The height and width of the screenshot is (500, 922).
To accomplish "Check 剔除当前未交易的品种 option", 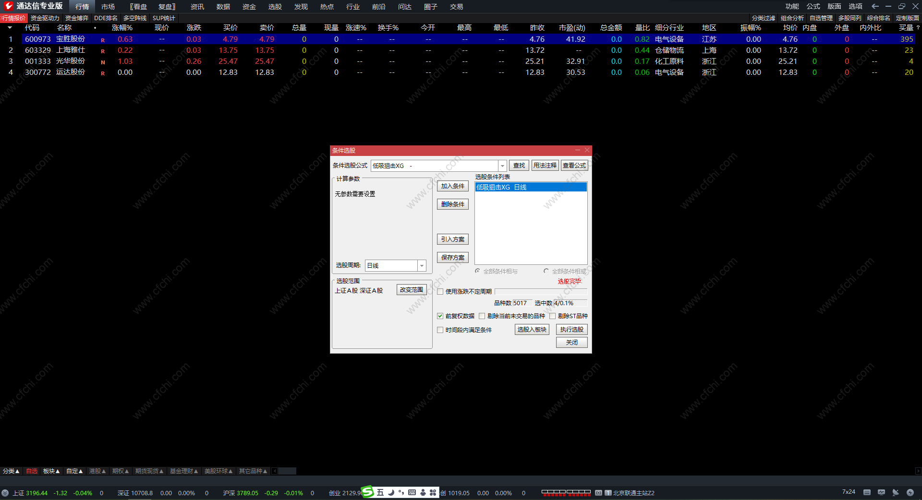I will pyautogui.click(x=482, y=316).
